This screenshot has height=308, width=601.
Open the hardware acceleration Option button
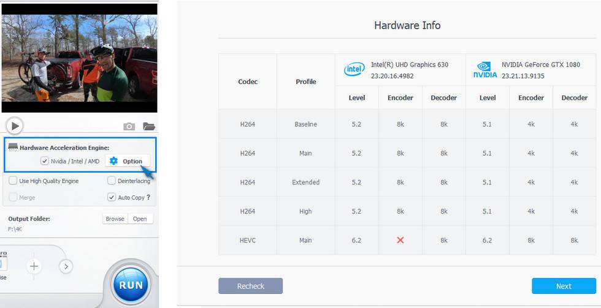coord(128,161)
